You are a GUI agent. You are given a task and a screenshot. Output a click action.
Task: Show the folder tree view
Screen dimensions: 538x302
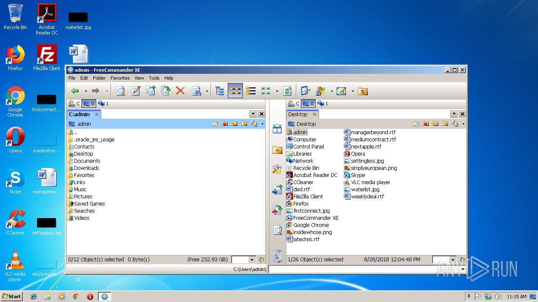click(220, 91)
